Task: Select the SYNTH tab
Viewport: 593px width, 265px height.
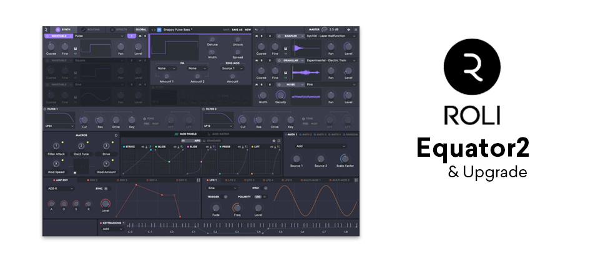Action: pyautogui.click(x=63, y=30)
